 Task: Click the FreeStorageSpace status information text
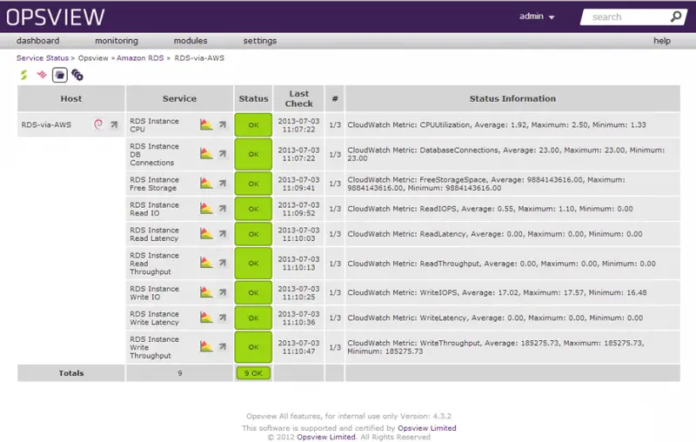click(486, 184)
